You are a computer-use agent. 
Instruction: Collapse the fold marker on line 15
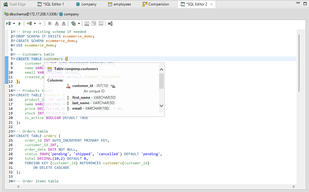coord(14,95)
